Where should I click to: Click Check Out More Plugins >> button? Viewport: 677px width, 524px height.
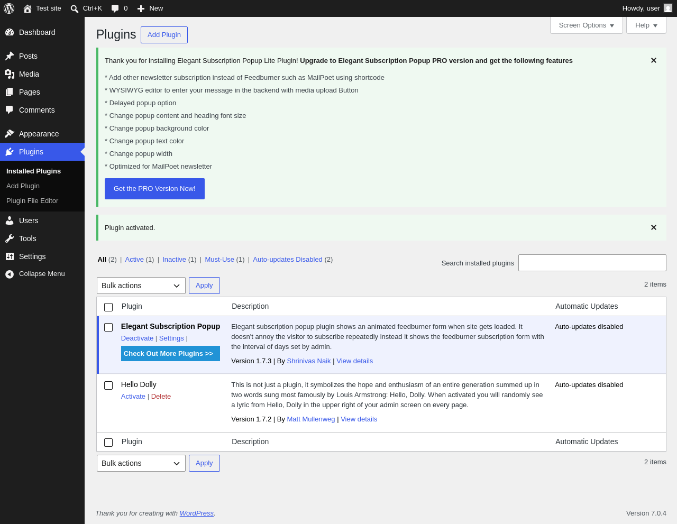click(x=170, y=354)
